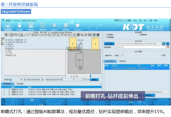Click the round collapse icon above list
171x117 pixels.
tap(101, 84)
